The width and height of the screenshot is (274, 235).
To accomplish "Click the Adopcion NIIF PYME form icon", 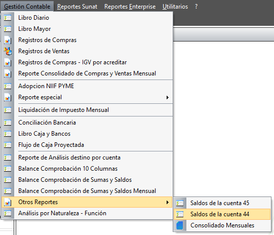I will 8,86.
